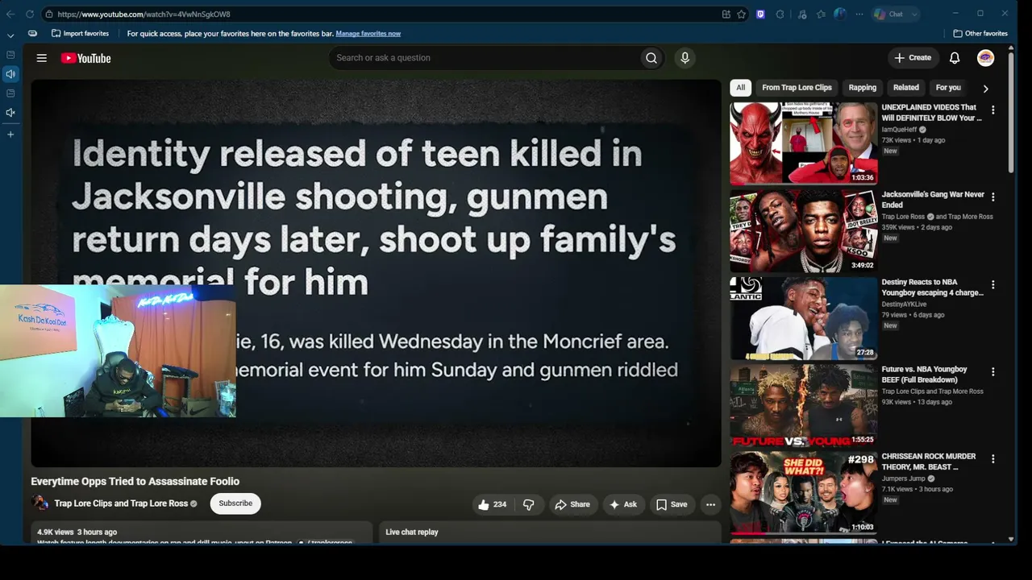This screenshot has width=1032, height=580.
Task: Open Trap Lore Clips and Trap Lore Ross channel name
Action: click(x=121, y=503)
